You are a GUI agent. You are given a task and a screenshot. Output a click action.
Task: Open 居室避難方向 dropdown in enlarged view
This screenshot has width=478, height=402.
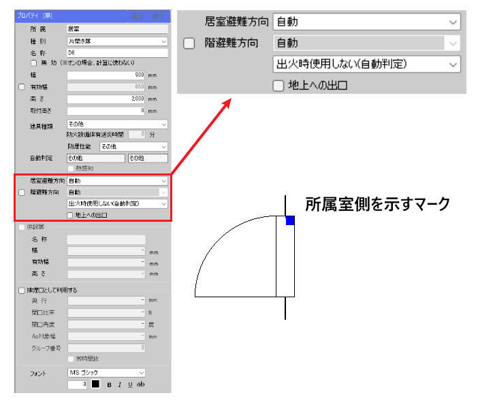[367, 22]
